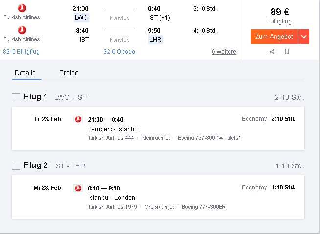Click Turkish Airlines logo for the LWO departure

pyautogui.click(x=22, y=8)
